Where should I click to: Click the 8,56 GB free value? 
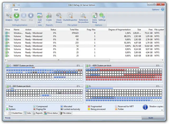point(149,56)
